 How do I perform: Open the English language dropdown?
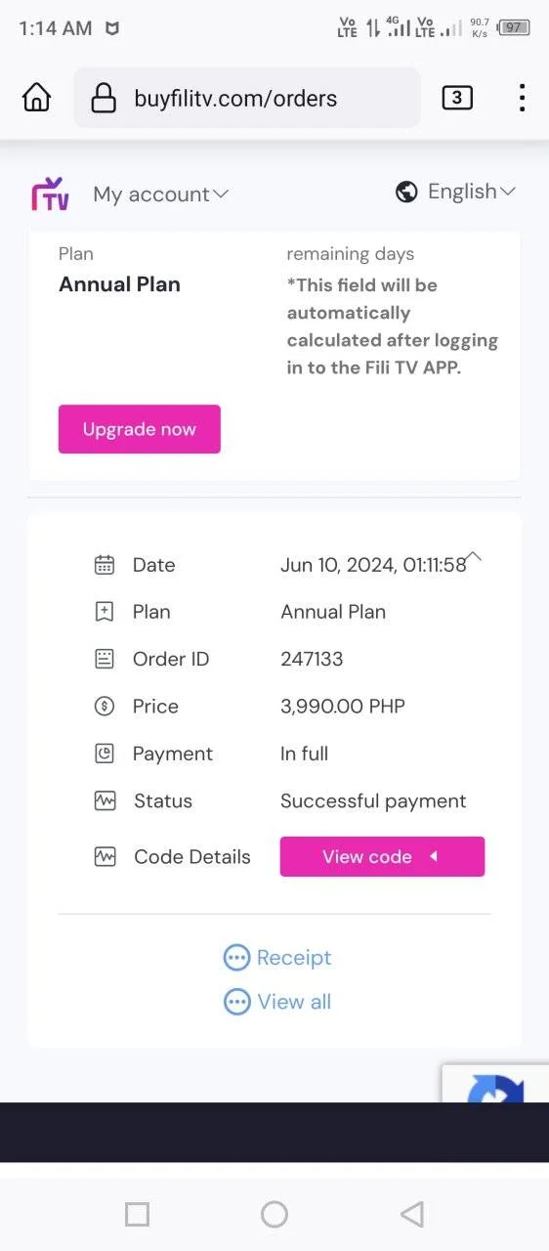point(472,192)
